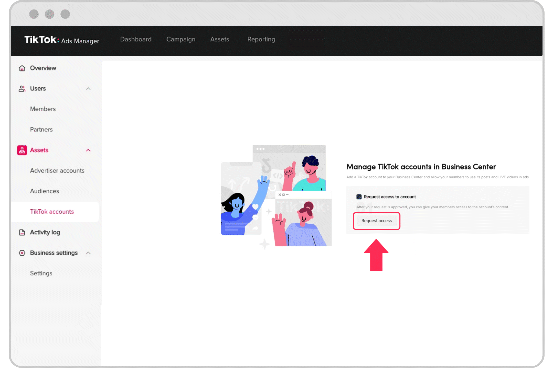Click the Users people icon

[22, 89]
